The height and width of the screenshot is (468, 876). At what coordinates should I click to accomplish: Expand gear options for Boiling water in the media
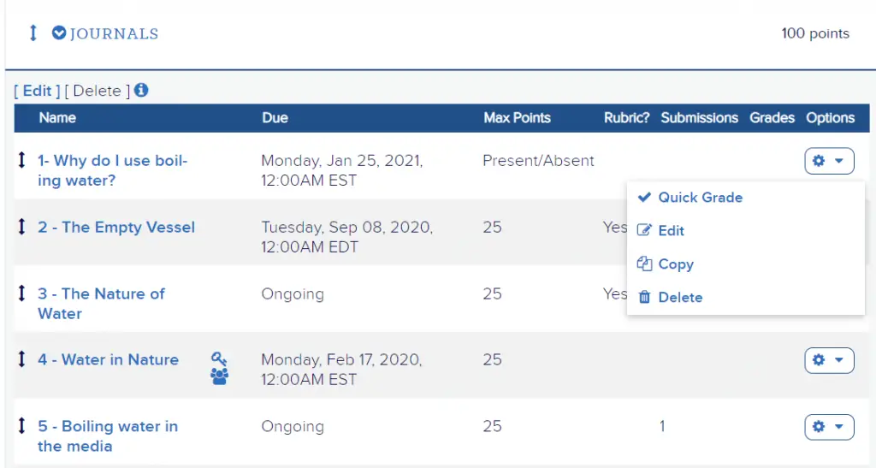pyautogui.click(x=829, y=426)
